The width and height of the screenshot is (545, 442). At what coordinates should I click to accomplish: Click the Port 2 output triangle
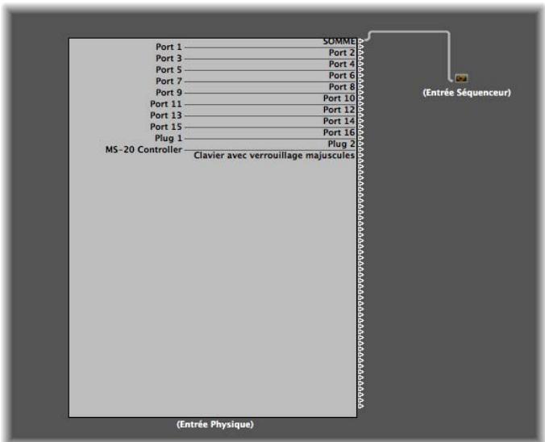[x=361, y=53]
